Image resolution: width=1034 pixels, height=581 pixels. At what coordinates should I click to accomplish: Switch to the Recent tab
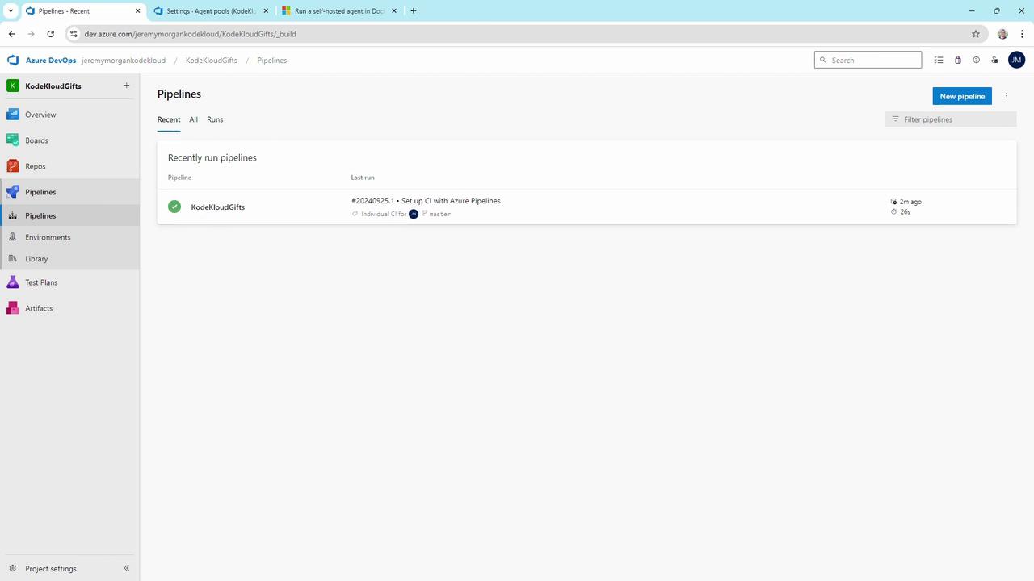[169, 119]
